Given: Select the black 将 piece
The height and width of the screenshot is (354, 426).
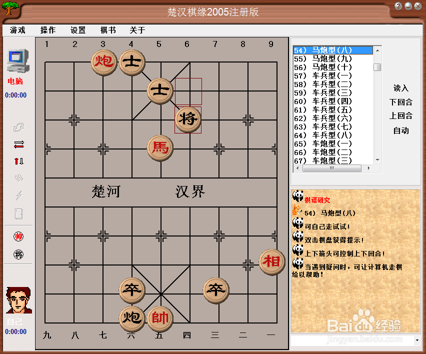Looking at the screenshot, I should pos(188,120).
